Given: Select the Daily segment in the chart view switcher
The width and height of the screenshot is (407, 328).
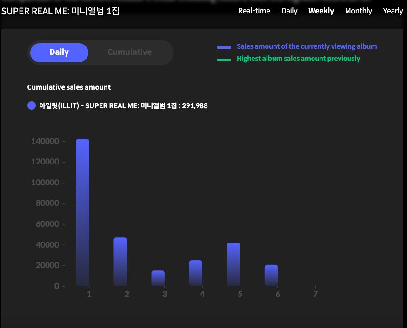Looking at the screenshot, I should tap(59, 52).
